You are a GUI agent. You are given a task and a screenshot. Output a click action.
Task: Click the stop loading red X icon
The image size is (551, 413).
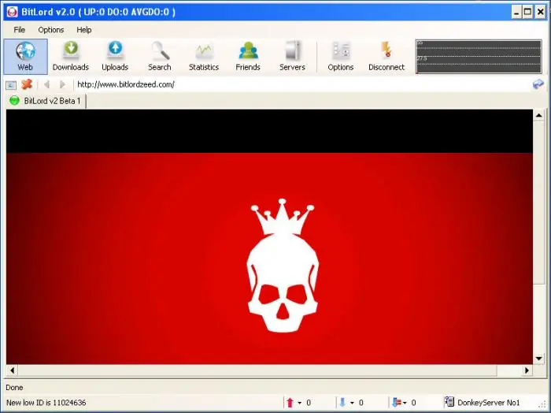[27, 84]
